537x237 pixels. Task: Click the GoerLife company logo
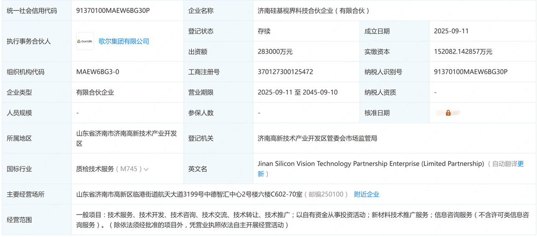pos(85,41)
